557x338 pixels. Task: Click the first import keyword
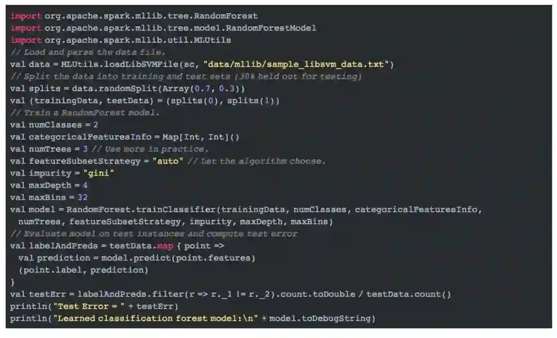(26, 16)
